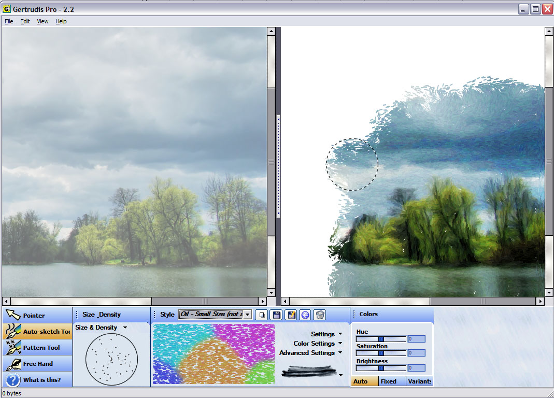Viewport: 554px width, 398px height.
Task: Open the Style preset dropdown
Action: tap(247, 315)
